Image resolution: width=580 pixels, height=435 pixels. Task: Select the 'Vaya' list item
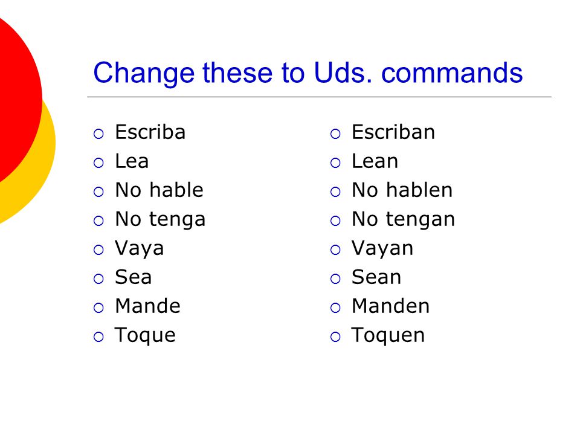click(x=139, y=248)
